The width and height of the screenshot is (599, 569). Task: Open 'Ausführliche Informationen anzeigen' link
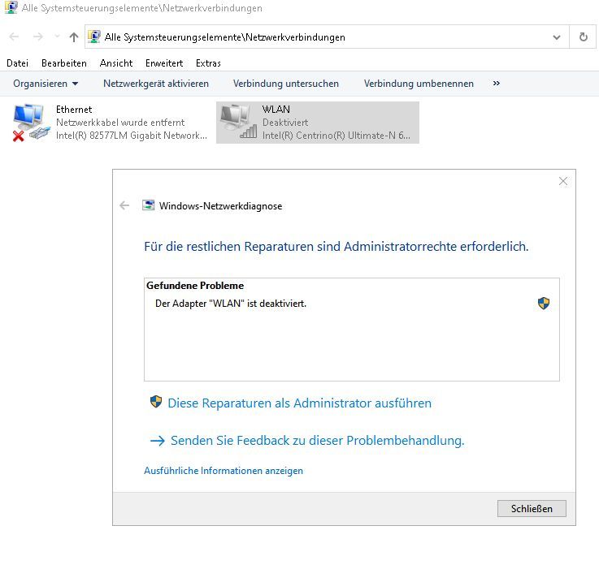224,471
